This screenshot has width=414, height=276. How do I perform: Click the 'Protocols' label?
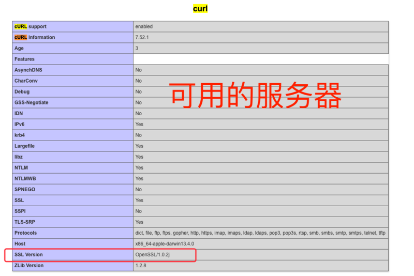(x=25, y=233)
